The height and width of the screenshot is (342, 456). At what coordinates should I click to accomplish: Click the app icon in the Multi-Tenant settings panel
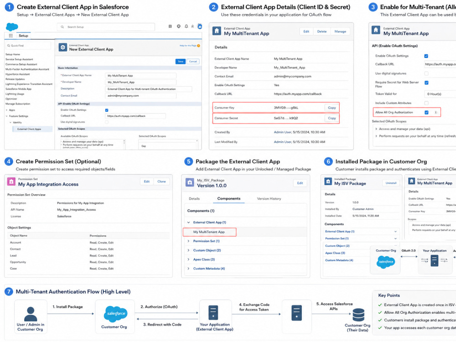point(376,30)
